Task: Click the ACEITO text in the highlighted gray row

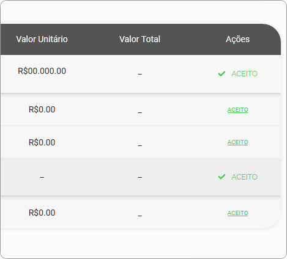Action: (244, 177)
